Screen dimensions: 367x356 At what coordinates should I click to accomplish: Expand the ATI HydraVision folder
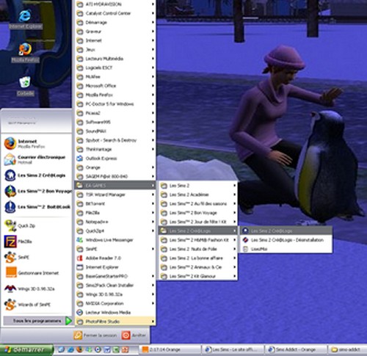[x=115, y=4]
